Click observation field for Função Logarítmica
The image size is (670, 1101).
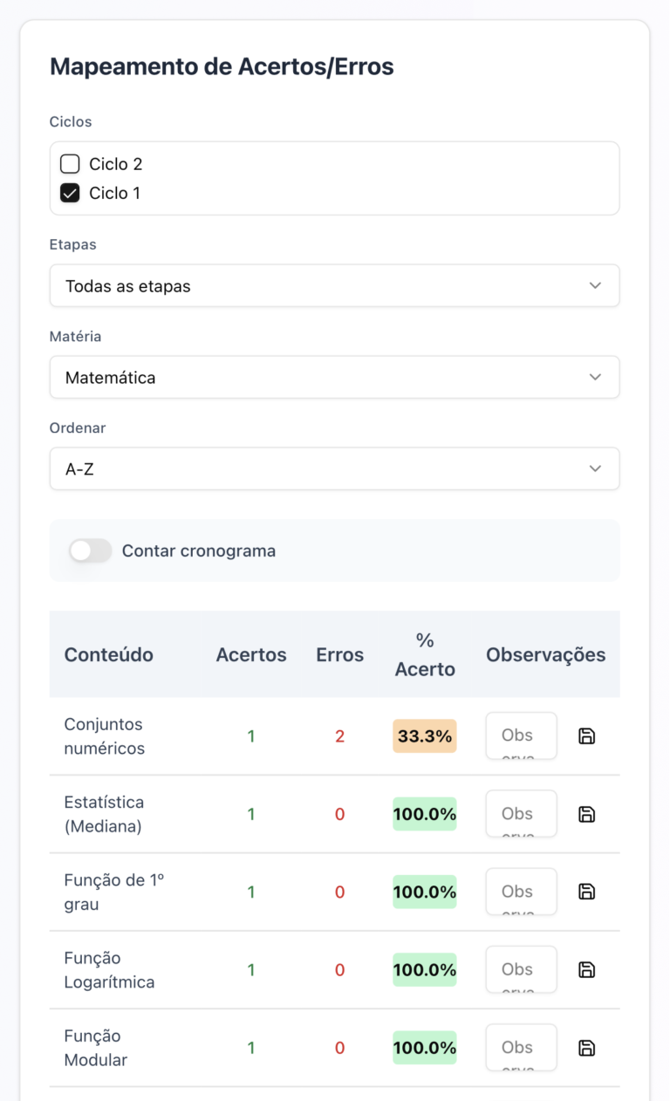[x=521, y=969]
